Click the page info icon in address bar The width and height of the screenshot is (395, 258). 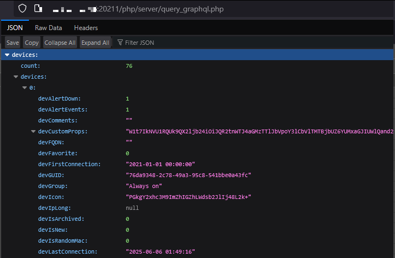point(38,9)
